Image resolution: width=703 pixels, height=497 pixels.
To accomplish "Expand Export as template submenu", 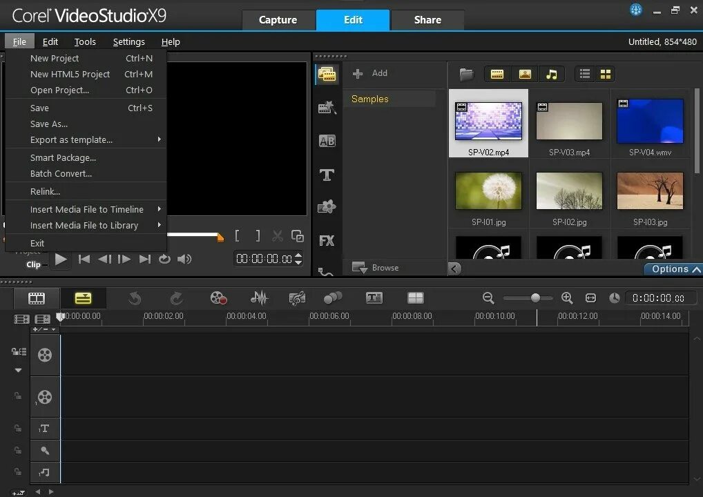I will [x=159, y=139].
